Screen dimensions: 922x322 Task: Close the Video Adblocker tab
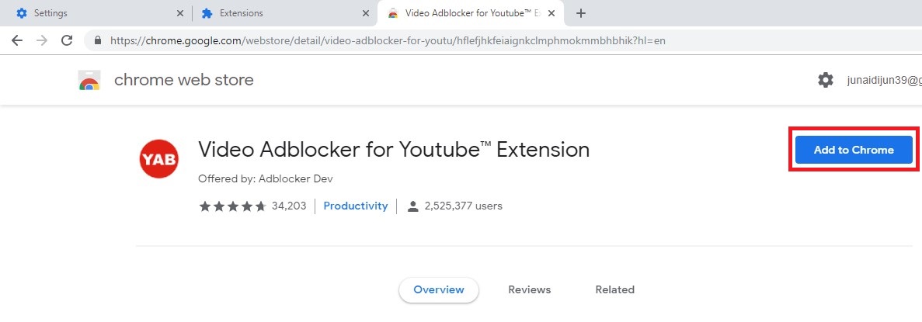point(551,13)
